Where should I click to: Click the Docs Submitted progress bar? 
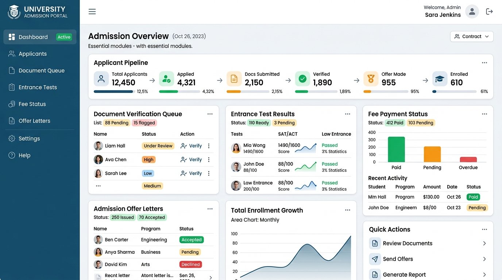click(248, 92)
